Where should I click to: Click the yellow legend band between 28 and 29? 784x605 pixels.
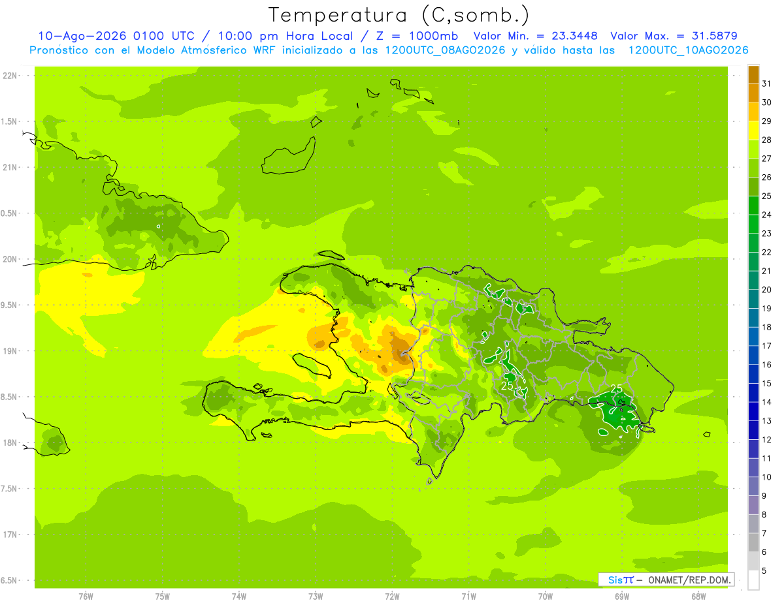click(753, 131)
